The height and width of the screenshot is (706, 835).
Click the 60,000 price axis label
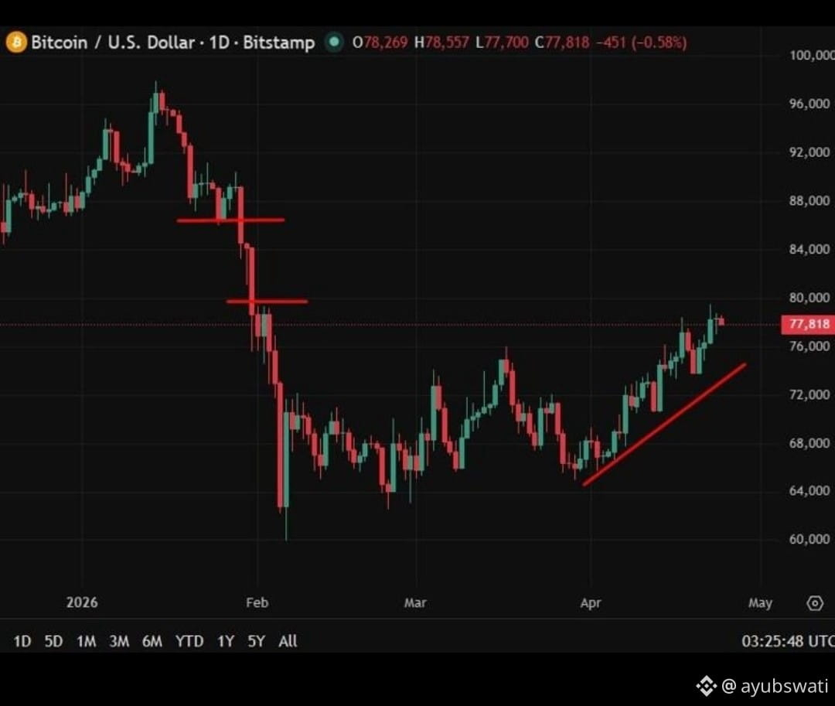[809, 539]
